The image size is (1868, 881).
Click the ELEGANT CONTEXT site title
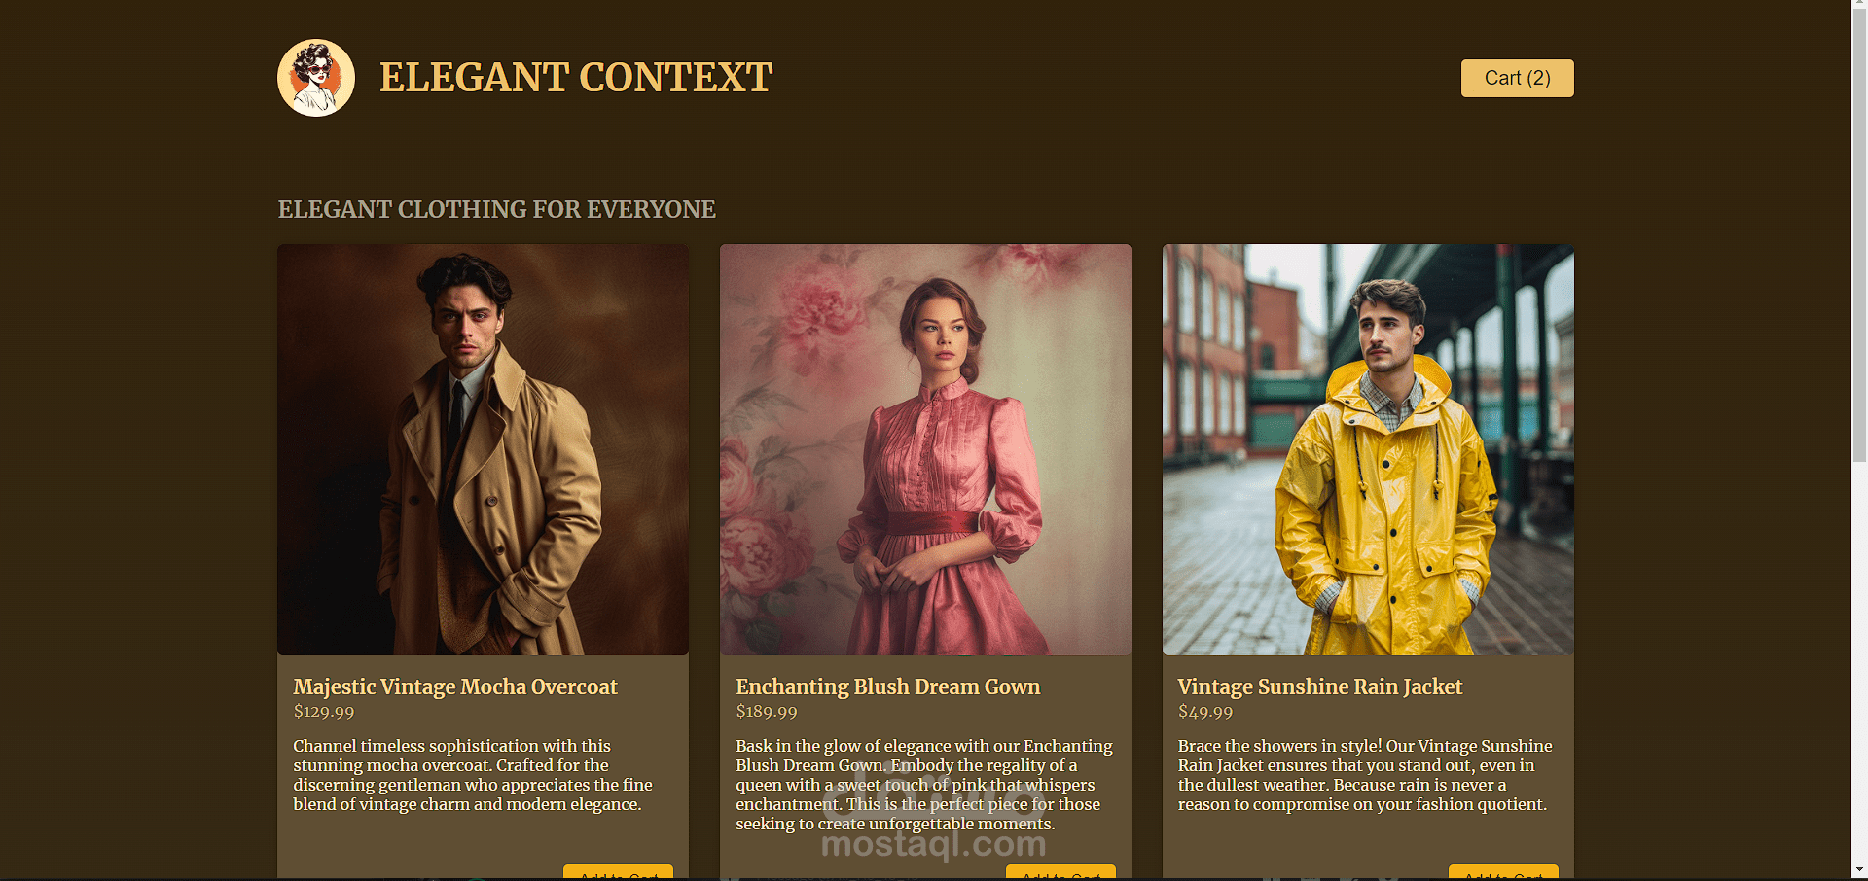[576, 78]
